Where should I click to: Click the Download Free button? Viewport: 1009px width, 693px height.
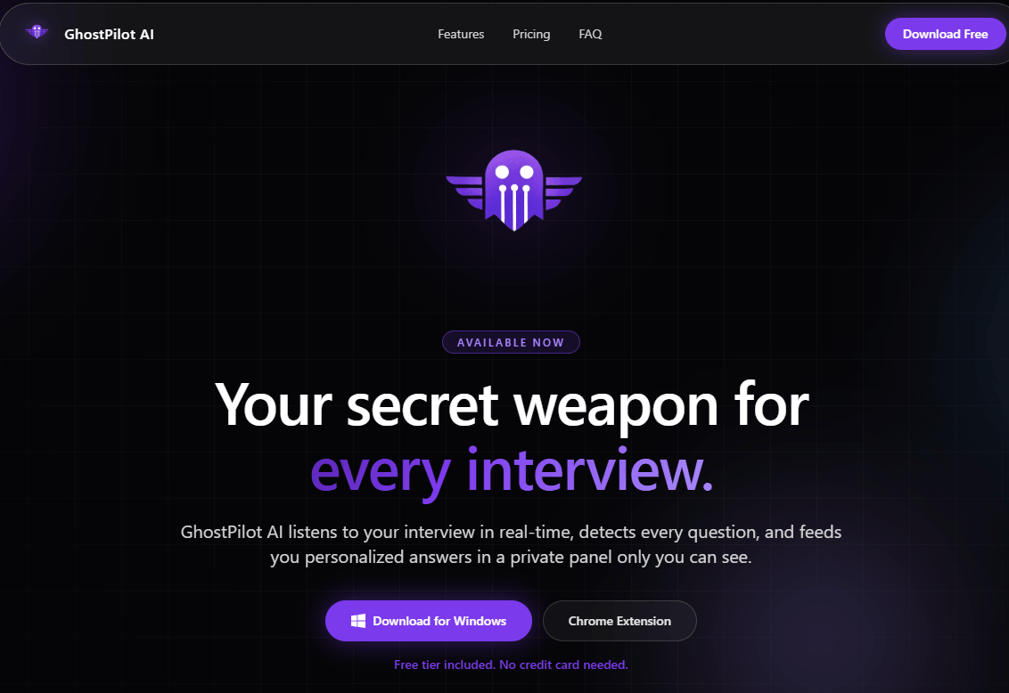945,34
